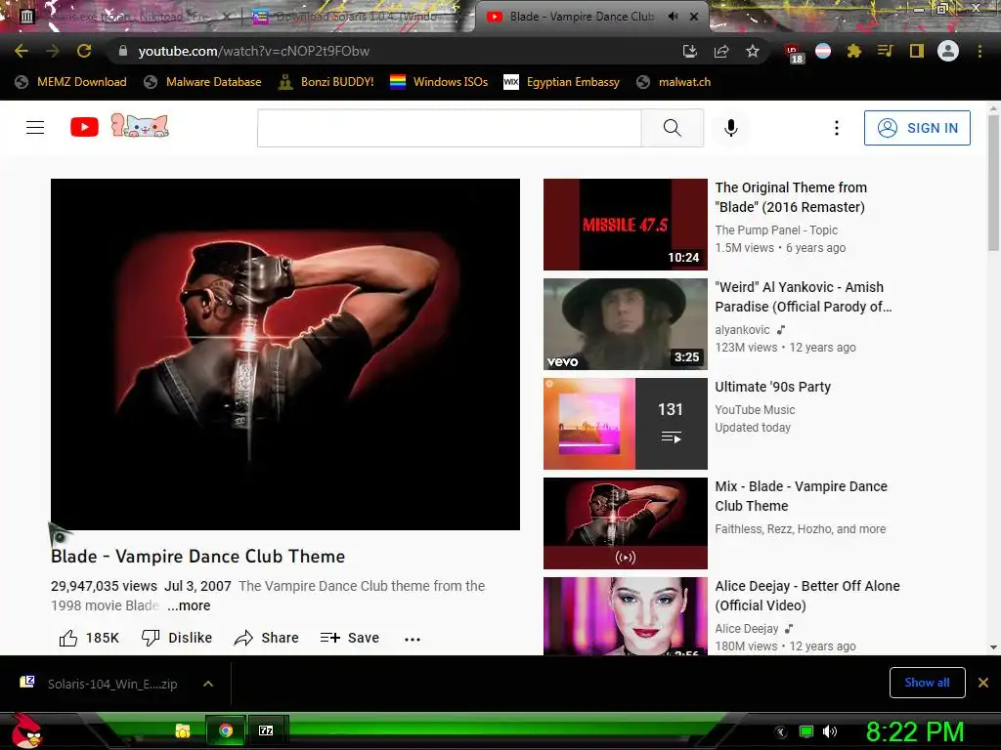The height and width of the screenshot is (750, 1001).
Task: Open Mix - Blade Vampire Dance thumbnail
Action: click(x=625, y=523)
